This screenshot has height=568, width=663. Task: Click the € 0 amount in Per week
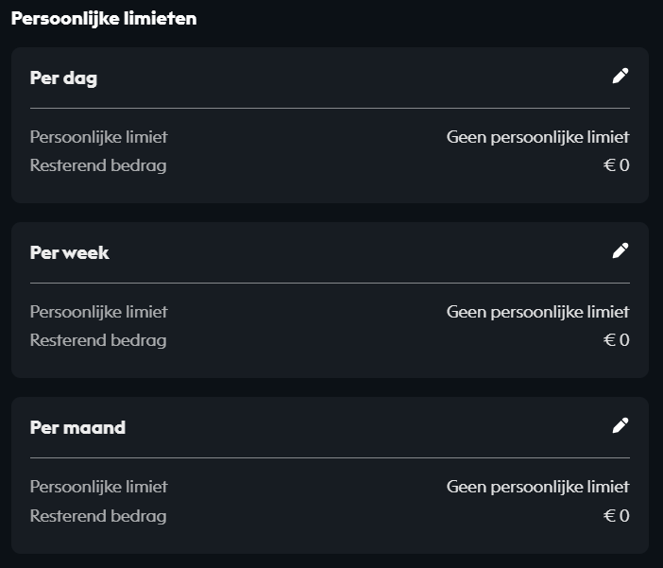[x=617, y=340]
